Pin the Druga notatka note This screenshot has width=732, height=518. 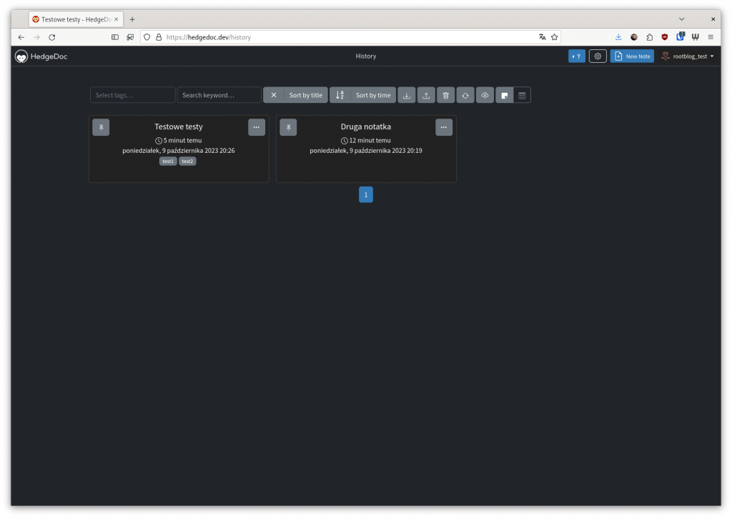pyautogui.click(x=288, y=127)
